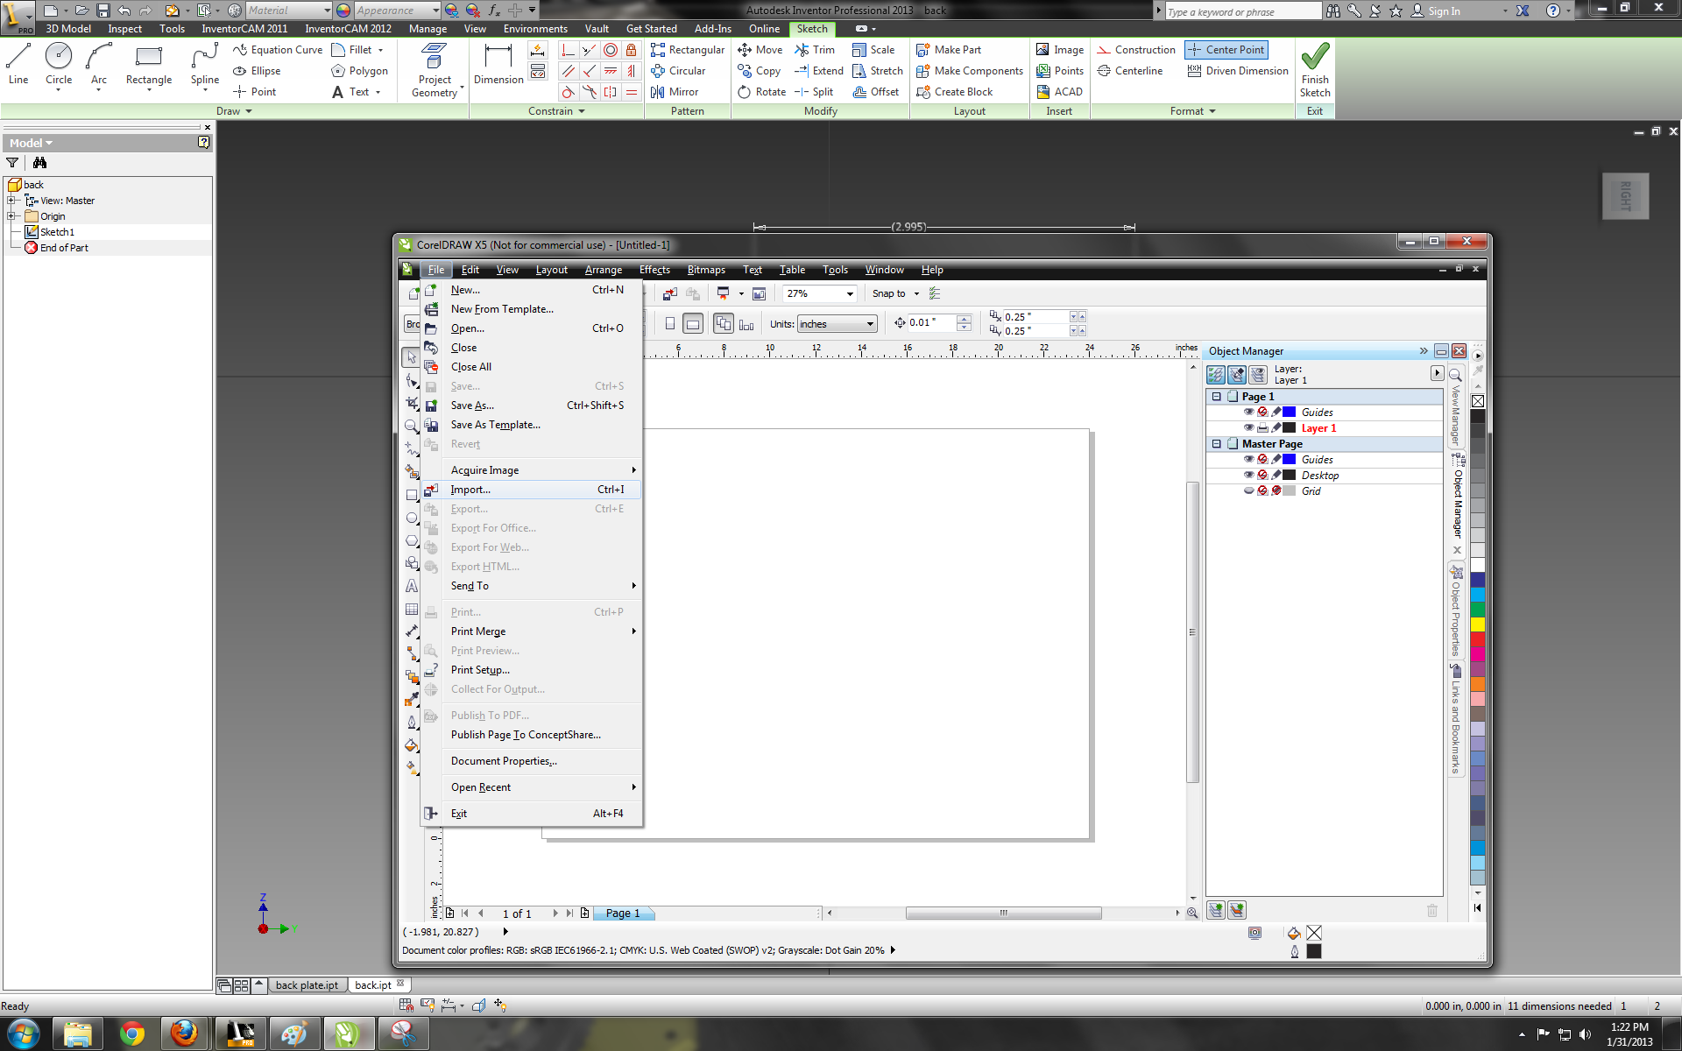The image size is (1682, 1051).
Task: Open the Units inches dropdown
Action: click(870, 324)
